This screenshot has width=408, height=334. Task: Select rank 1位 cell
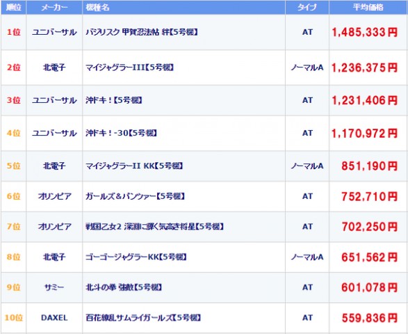pos(13,32)
